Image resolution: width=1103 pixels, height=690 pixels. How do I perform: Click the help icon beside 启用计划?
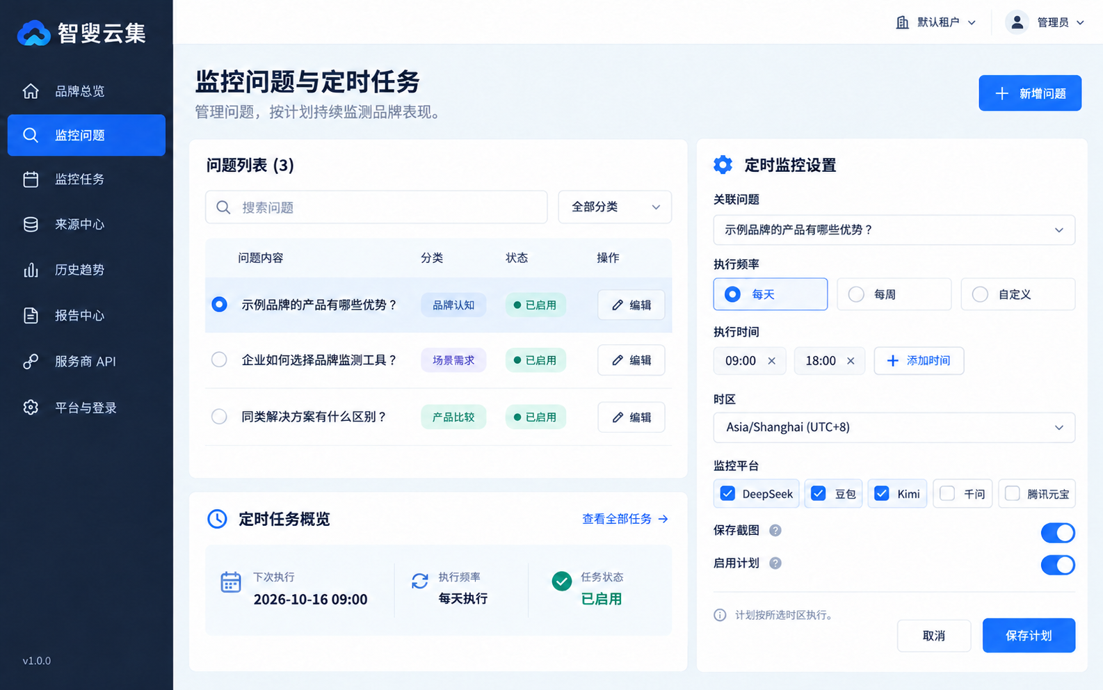pos(775,563)
